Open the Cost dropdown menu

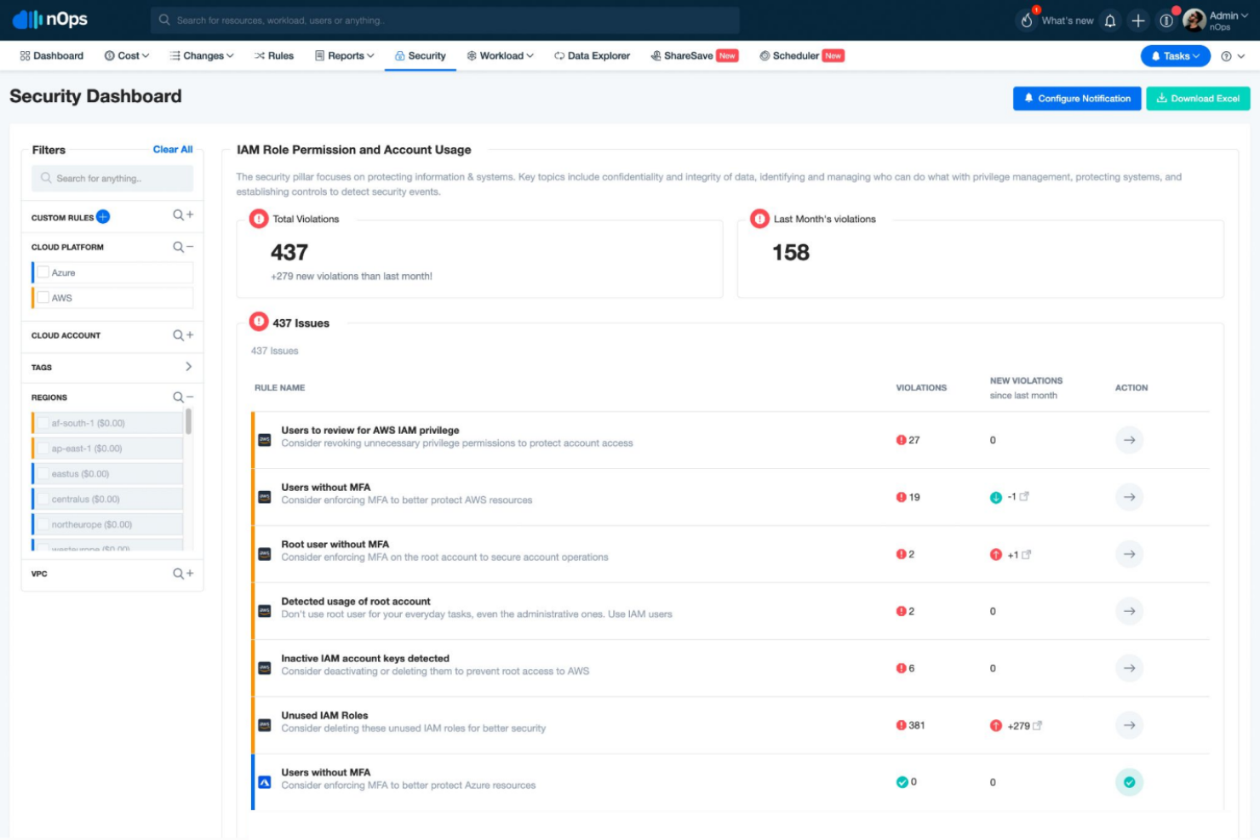tap(126, 55)
